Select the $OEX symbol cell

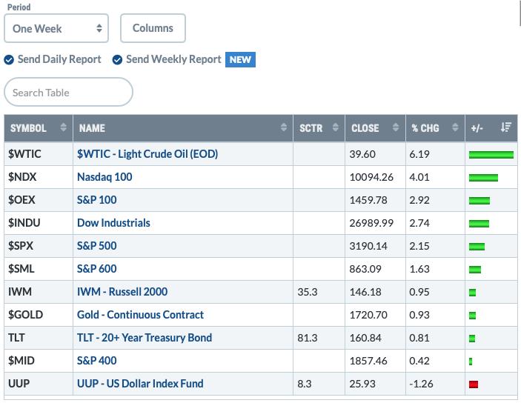pos(39,200)
